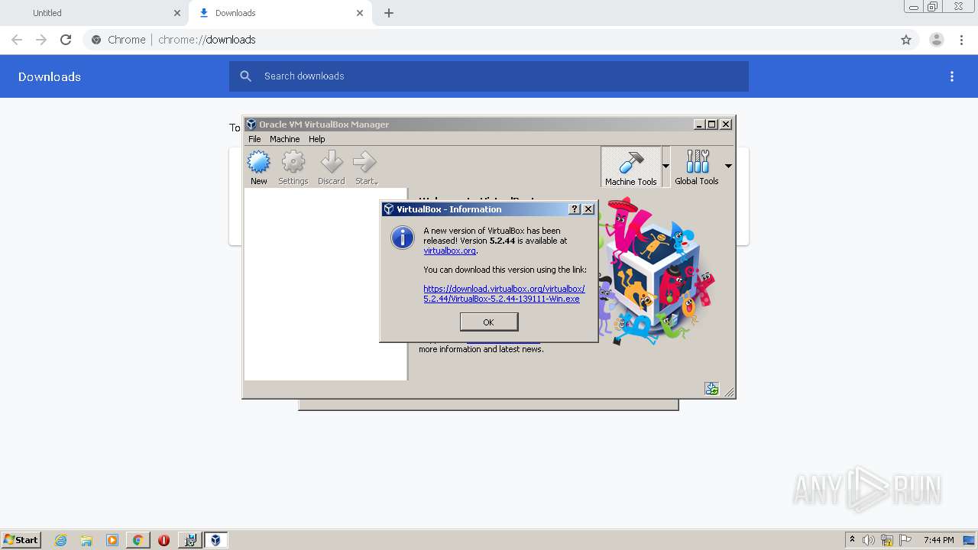978x550 pixels.
Task: Click the Action Center flag tray icon
Action: [905, 540]
